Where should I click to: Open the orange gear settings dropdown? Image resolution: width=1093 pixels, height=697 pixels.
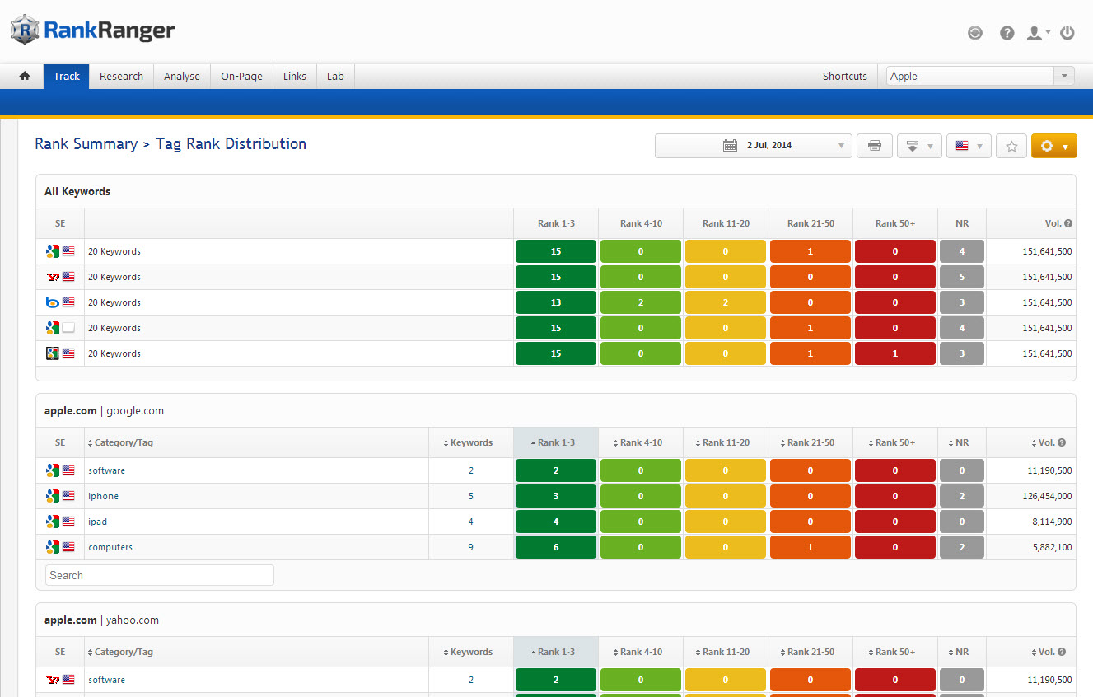coord(1053,146)
